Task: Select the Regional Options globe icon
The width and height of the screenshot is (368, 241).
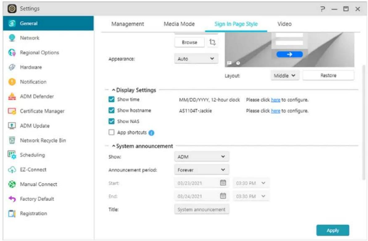Action: tap(10, 53)
